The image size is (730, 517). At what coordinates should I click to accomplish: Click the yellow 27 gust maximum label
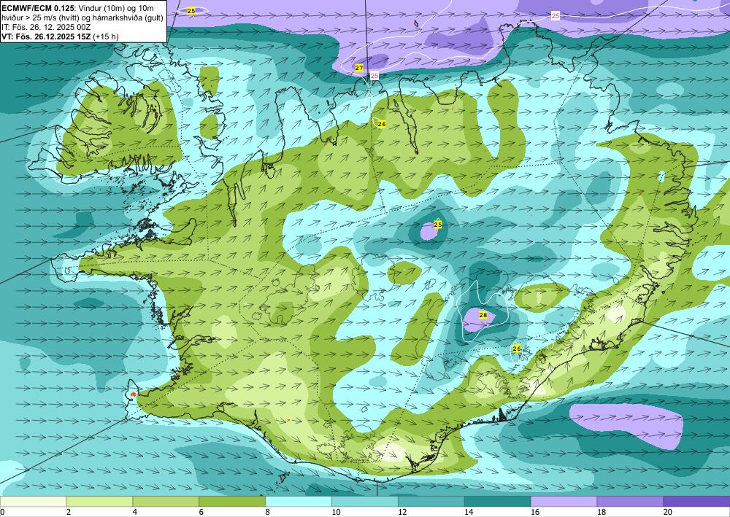point(359,68)
